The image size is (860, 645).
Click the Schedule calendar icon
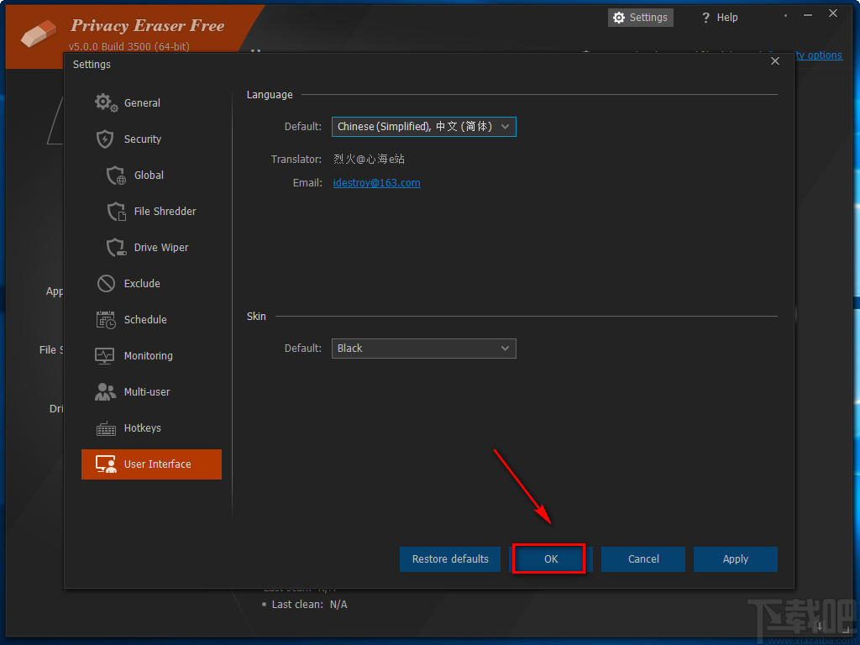tap(106, 320)
